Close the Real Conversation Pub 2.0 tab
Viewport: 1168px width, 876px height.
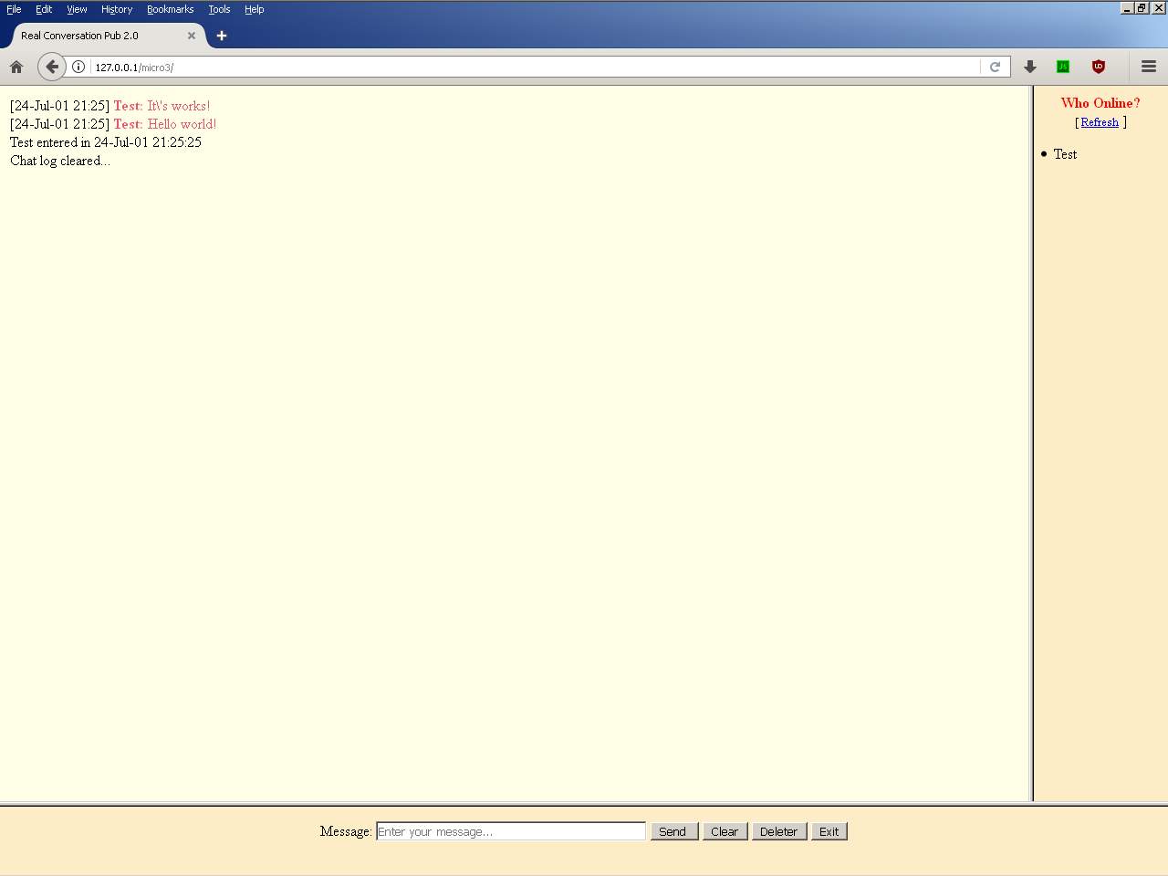192,36
